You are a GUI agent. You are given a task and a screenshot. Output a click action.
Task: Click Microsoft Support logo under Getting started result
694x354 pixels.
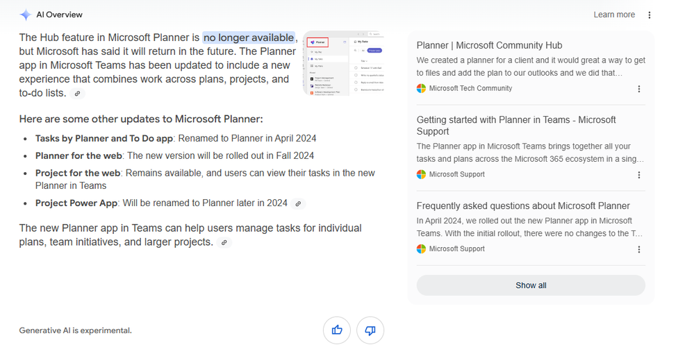tap(422, 174)
